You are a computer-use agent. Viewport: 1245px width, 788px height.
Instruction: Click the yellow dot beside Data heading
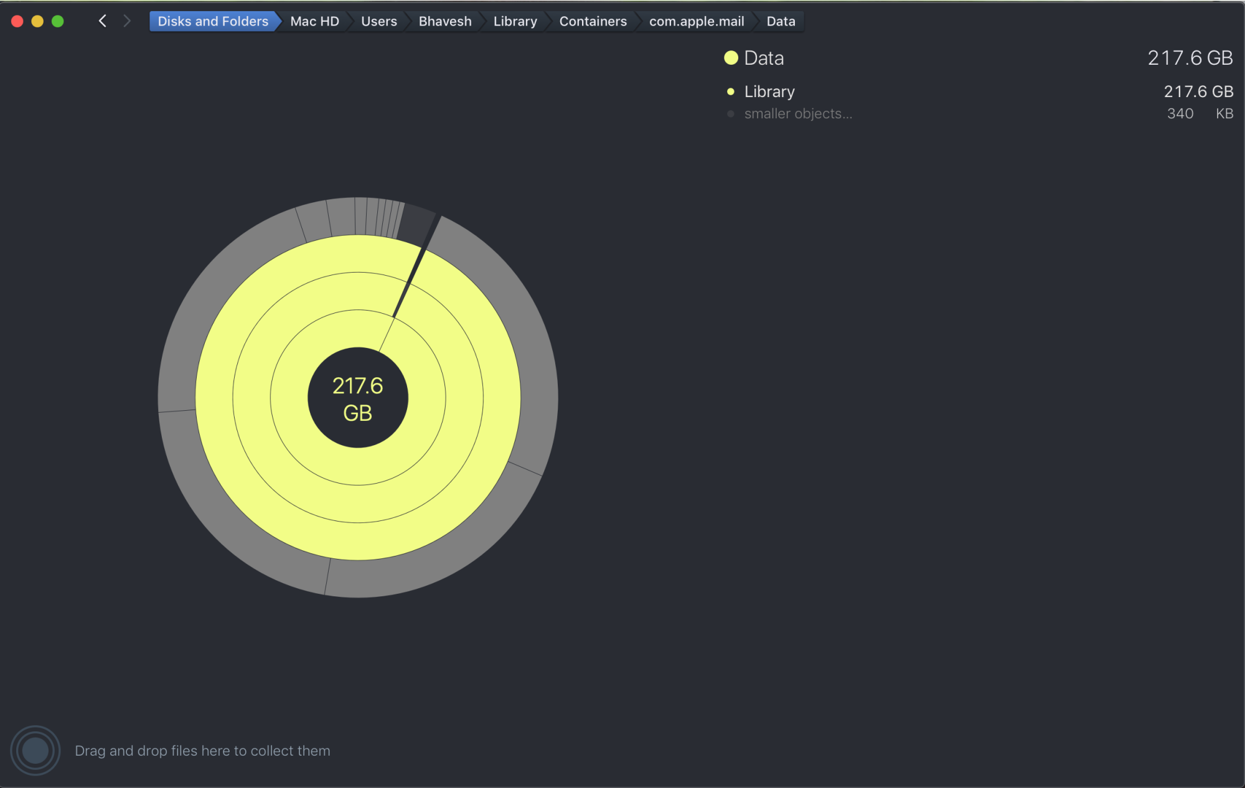(731, 58)
